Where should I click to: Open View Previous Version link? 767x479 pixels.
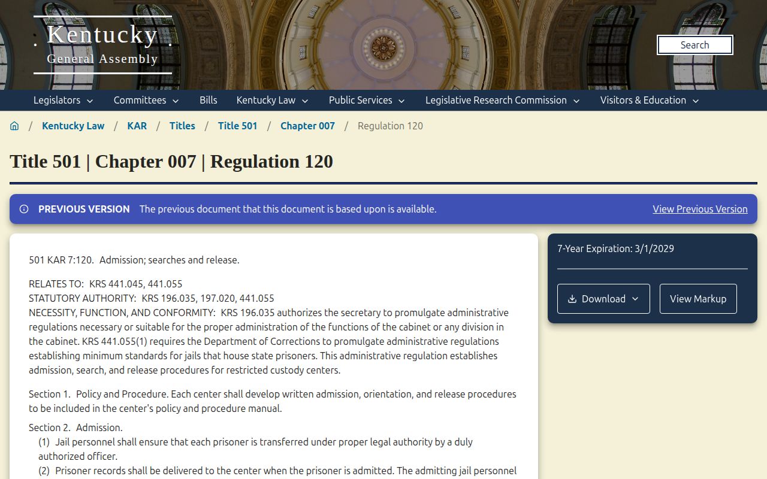pos(700,209)
